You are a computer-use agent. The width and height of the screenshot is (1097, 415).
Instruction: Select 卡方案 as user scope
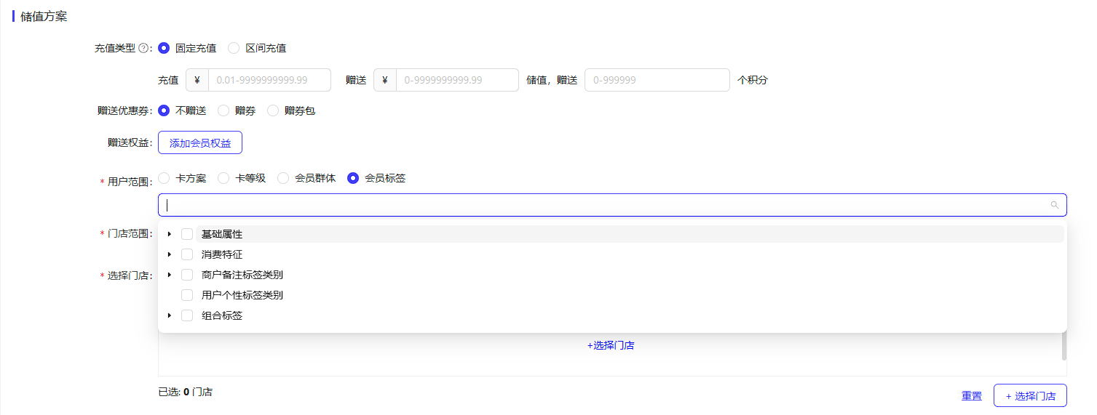point(164,178)
